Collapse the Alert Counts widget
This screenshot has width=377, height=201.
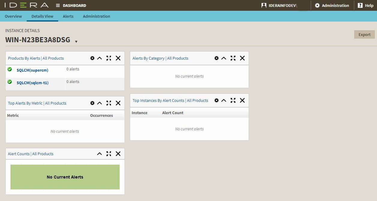coord(100,154)
